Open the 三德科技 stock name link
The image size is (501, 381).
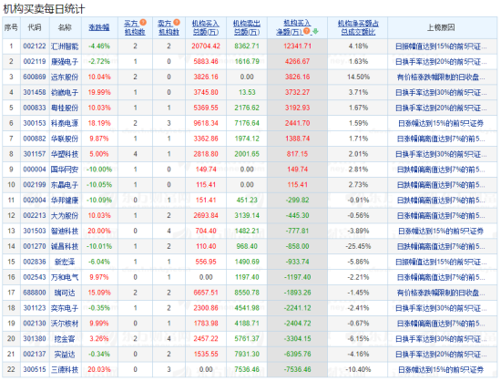point(65,369)
